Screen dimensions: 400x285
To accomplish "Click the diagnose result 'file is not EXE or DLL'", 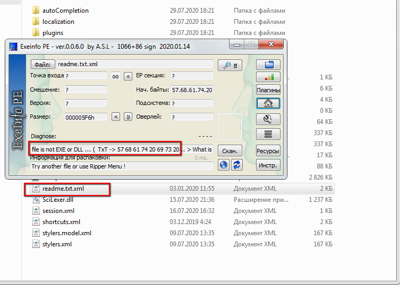I will [x=122, y=149].
